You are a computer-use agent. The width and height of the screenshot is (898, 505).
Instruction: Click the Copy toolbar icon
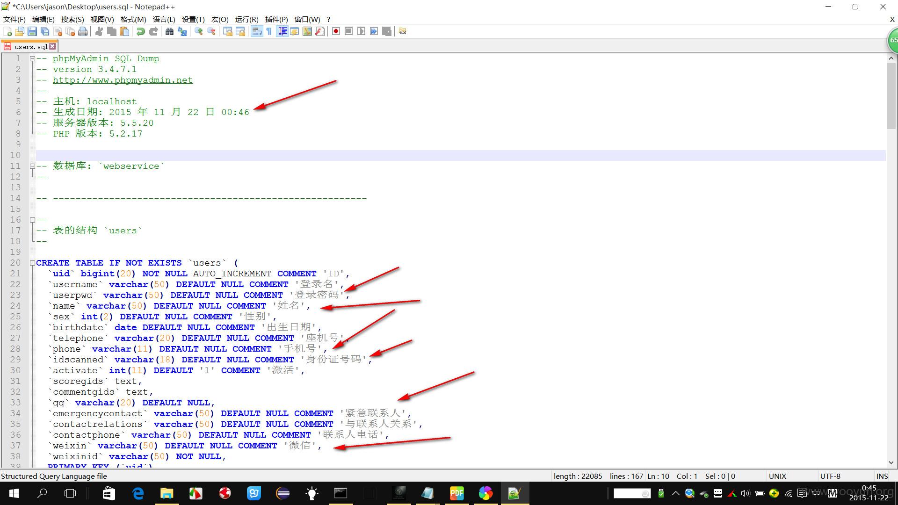click(x=112, y=31)
